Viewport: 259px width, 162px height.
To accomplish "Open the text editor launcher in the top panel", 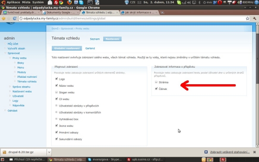I will pos(97,2).
